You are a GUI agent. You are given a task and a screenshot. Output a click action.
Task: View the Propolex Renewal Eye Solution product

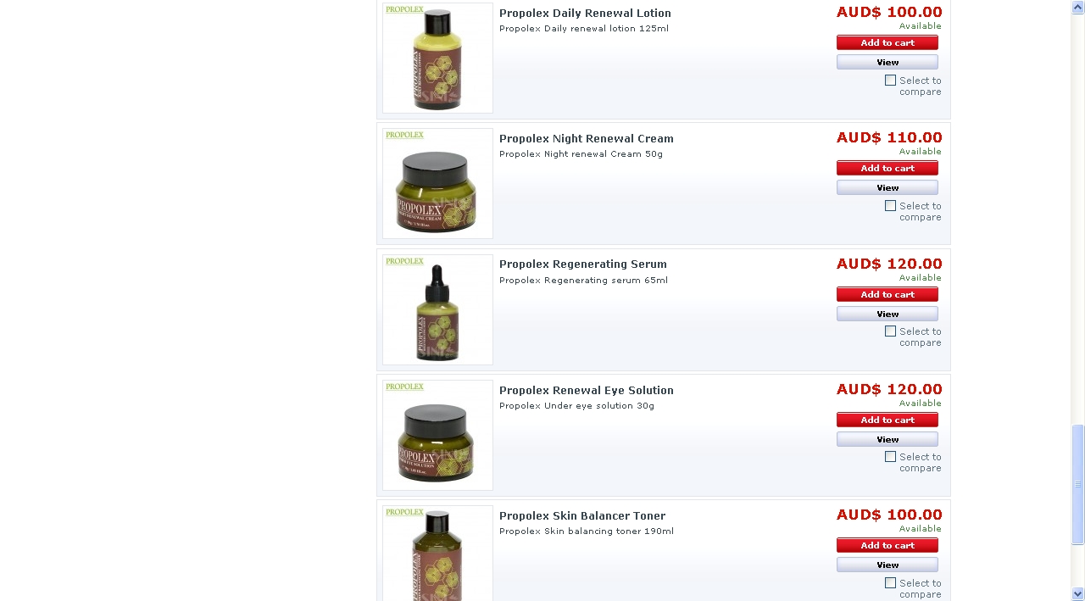887,440
